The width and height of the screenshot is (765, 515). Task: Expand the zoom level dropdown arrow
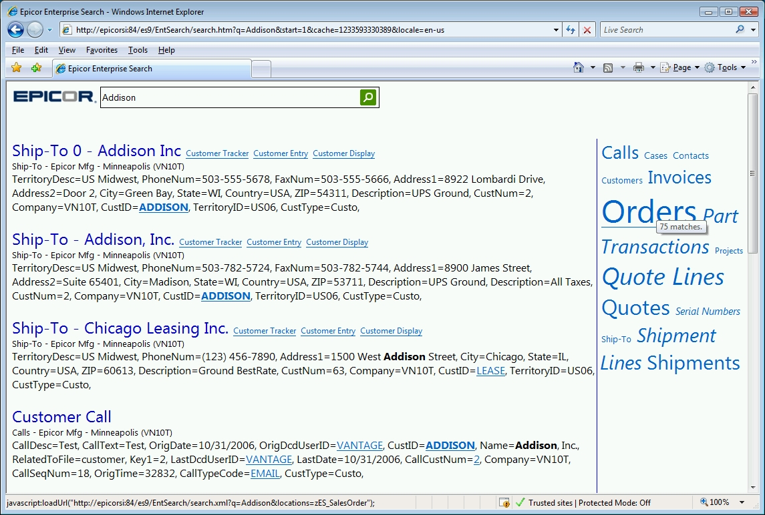742,502
